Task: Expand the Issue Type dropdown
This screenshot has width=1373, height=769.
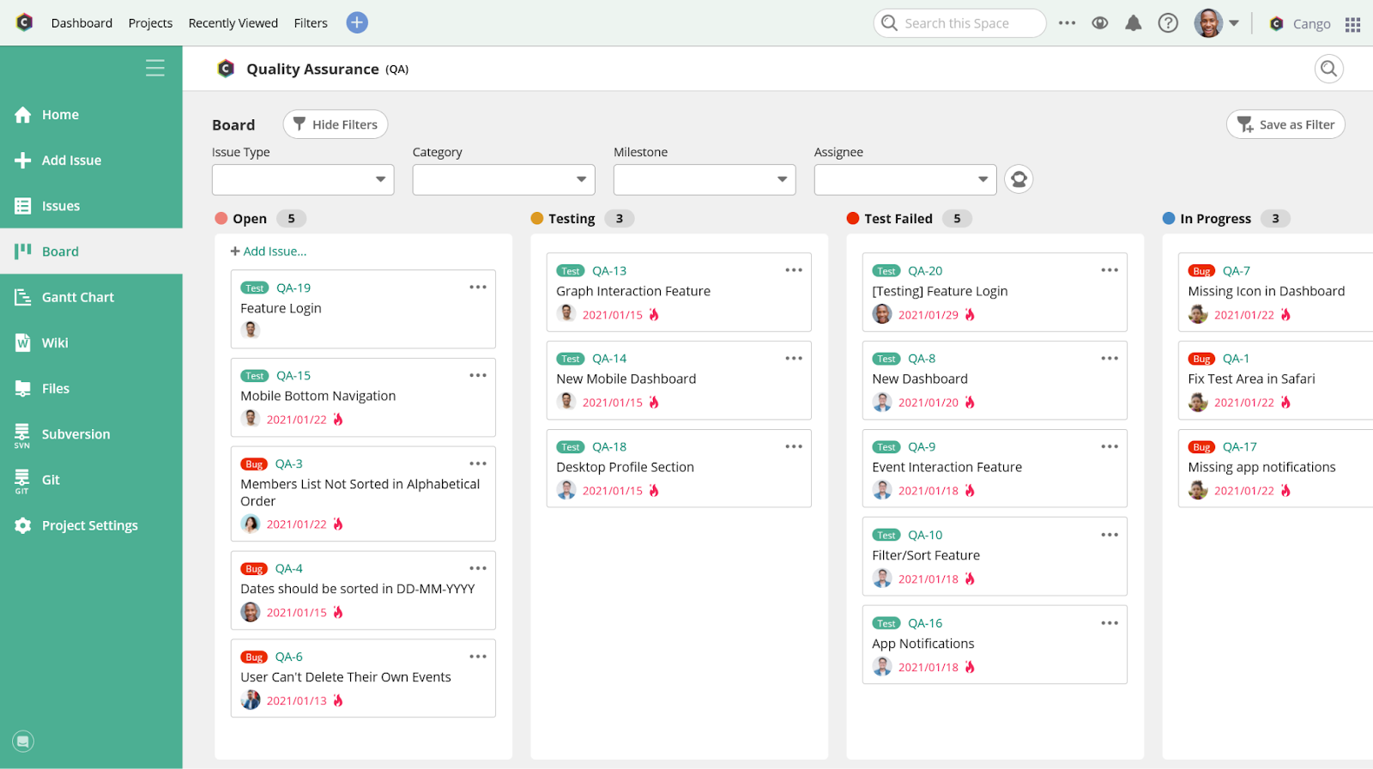Action: point(303,179)
